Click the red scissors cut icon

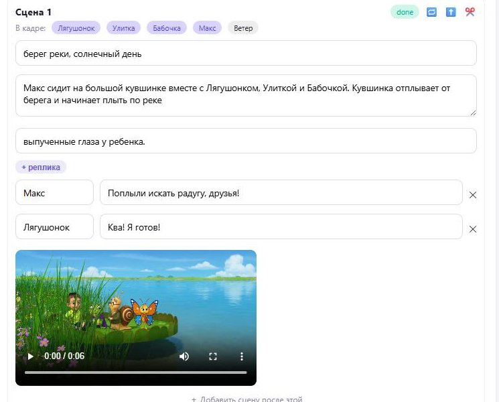point(470,12)
